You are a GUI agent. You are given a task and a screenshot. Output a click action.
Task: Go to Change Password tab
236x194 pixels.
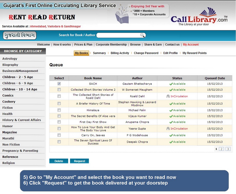click(x=146, y=53)
